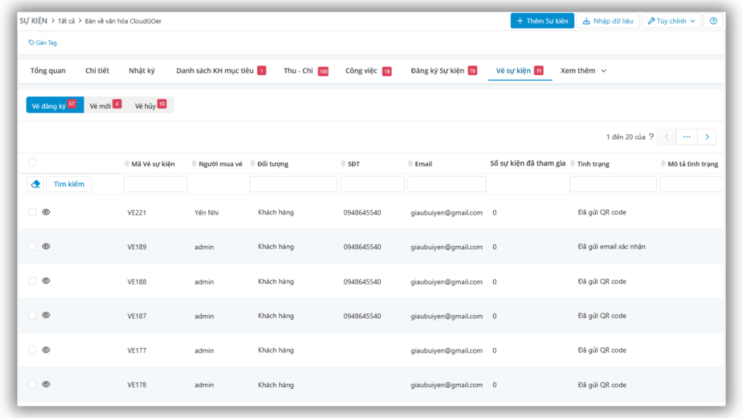Click the eraser clear-filter icon

35,184
